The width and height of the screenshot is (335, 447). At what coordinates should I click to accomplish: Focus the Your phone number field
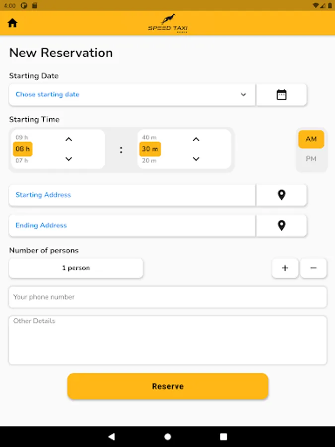tap(168, 297)
